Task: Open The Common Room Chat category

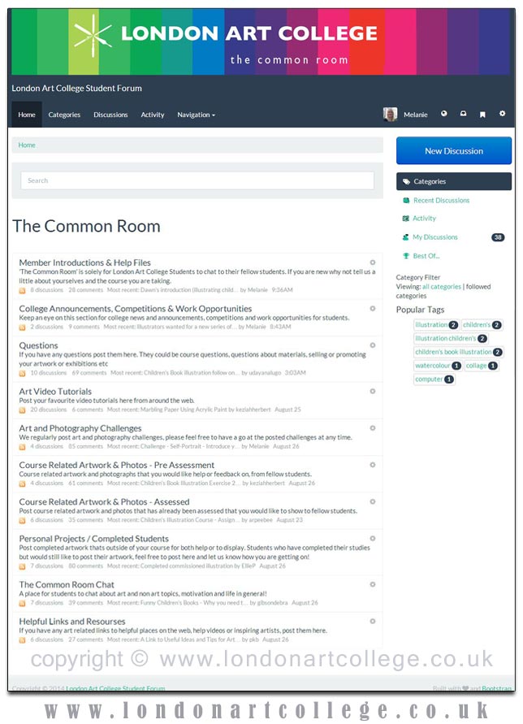Action: [x=67, y=584]
